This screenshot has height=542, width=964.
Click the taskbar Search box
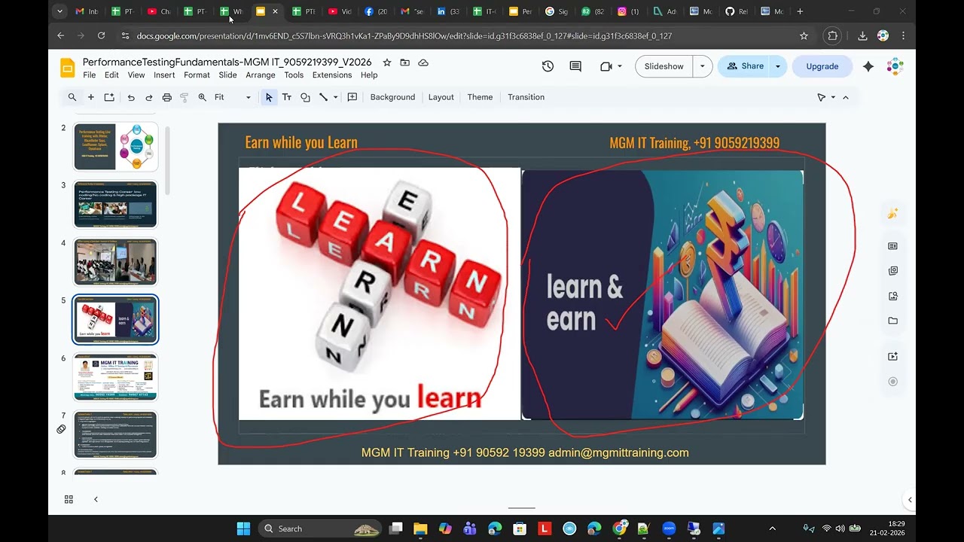[320, 528]
